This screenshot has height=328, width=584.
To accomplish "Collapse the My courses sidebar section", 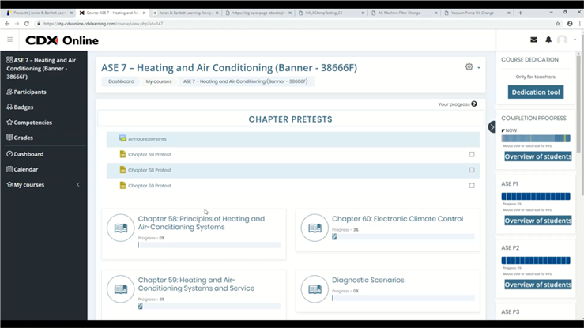I will [x=77, y=185].
